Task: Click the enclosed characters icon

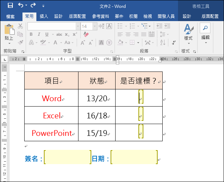Action: [x=109, y=43]
